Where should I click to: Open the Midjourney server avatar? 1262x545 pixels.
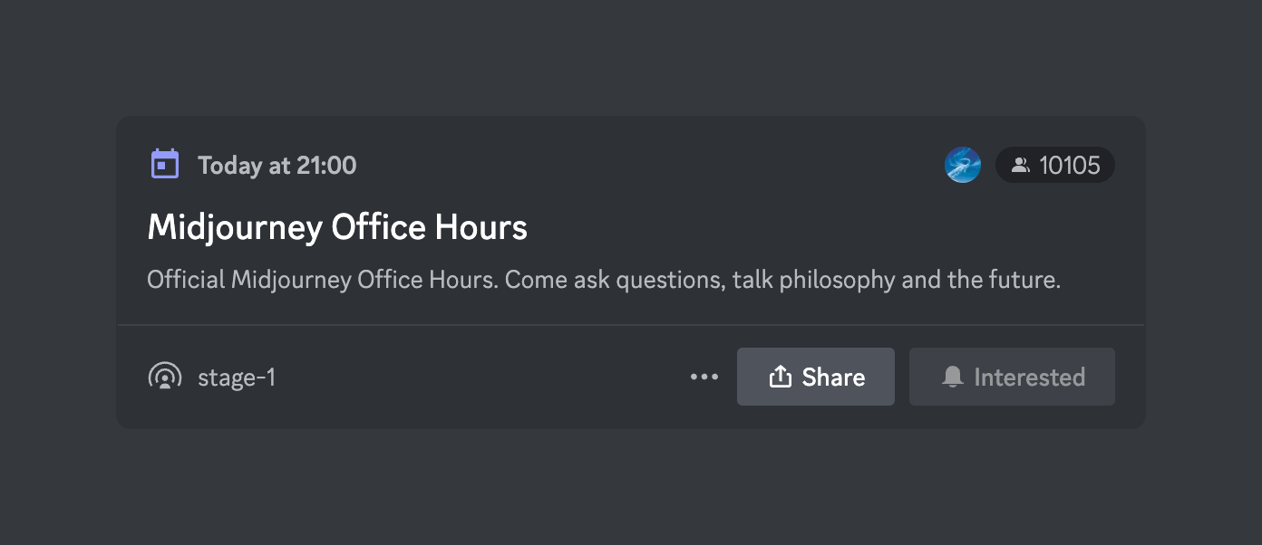point(963,164)
